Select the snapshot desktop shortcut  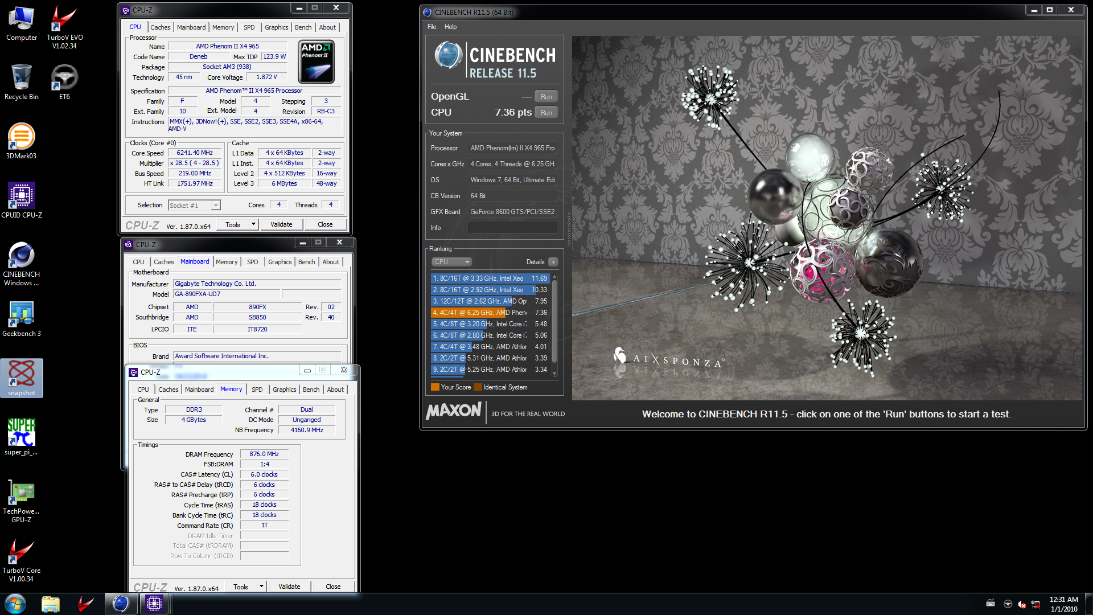click(22, 378)
